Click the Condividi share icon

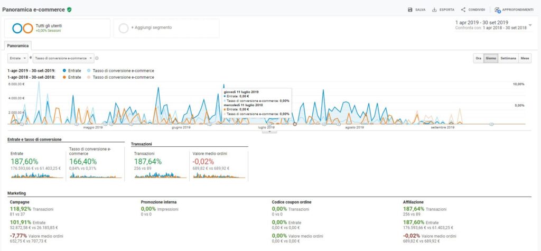tap(463, 10)
